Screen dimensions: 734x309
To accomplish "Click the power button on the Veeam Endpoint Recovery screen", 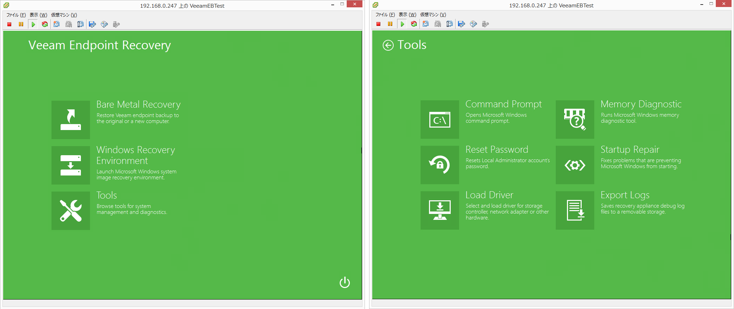I will 345,282.
